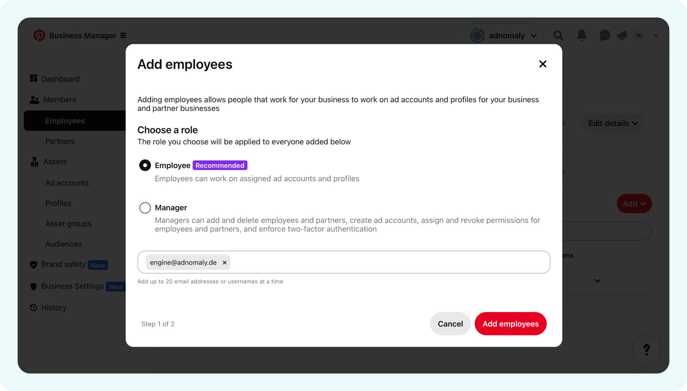This screenshot has width=687, height=391.
Task: Click the search magnifier icon
Action: [558, 35]
